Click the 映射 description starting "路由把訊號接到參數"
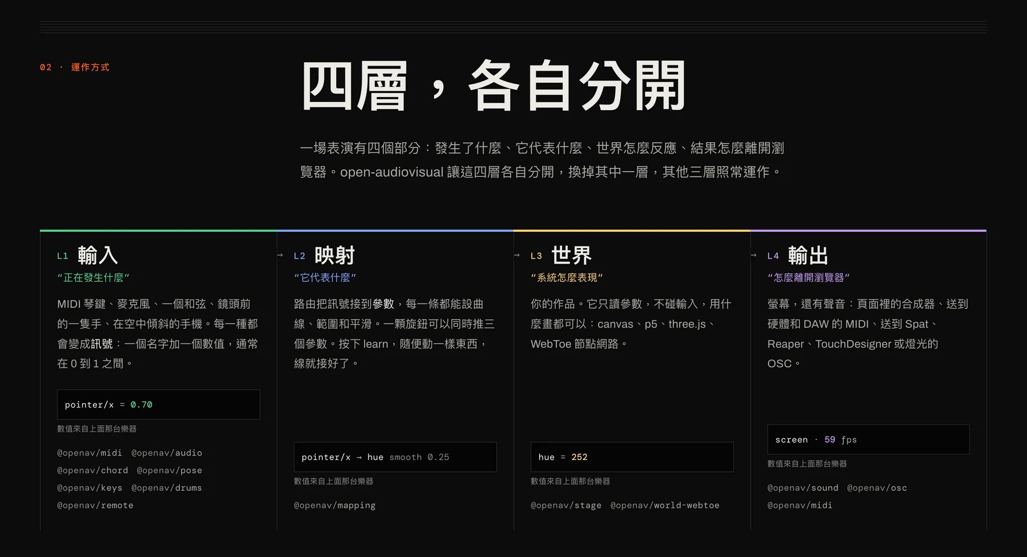The width and height of the screenshot is (1027, 557). coord(395,334)
